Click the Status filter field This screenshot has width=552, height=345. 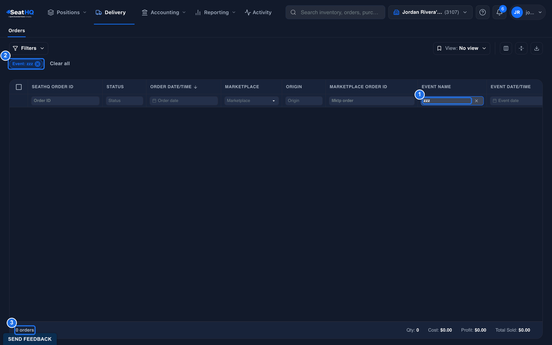[125, 101]
